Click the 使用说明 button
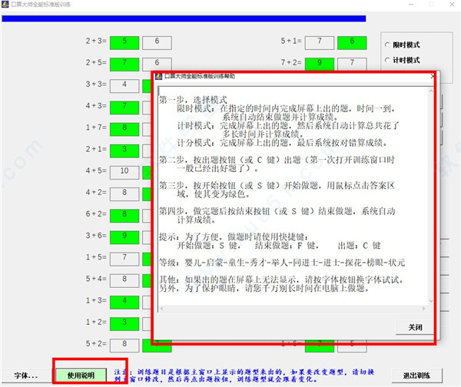 click(x=81, y=375)
